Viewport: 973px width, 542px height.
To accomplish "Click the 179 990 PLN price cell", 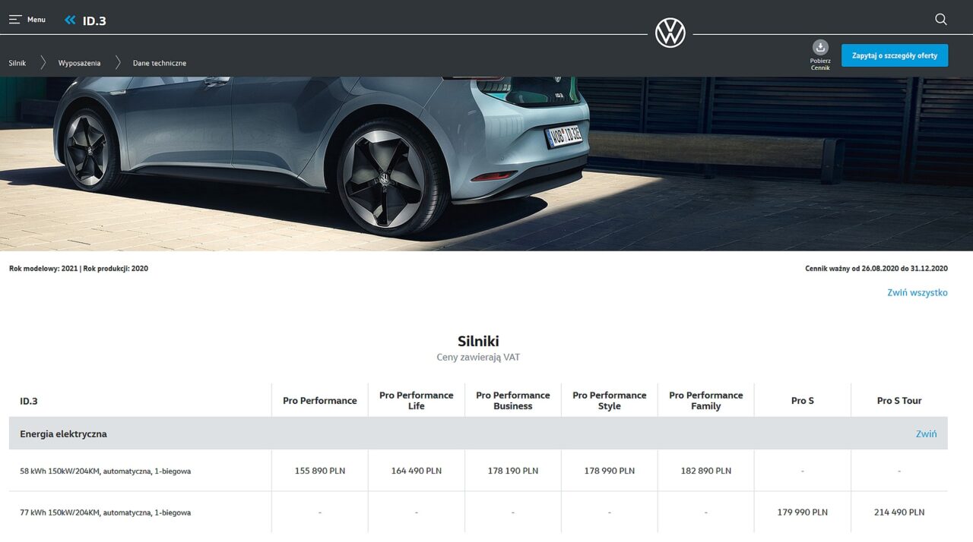I will (x=803, y=512).
